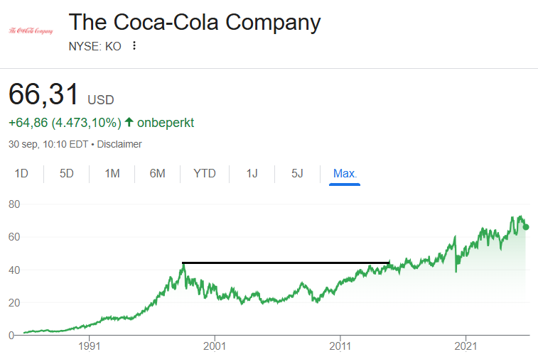Click the +64,86 (4.473,10%) change text
Image resolution: width=538 pixels, height=364 pixels.
65,123
